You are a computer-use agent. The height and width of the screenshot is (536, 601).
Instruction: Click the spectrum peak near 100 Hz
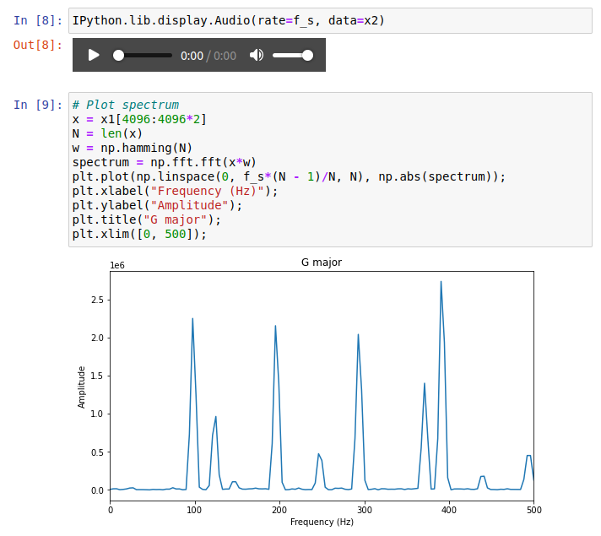[192, 319]
